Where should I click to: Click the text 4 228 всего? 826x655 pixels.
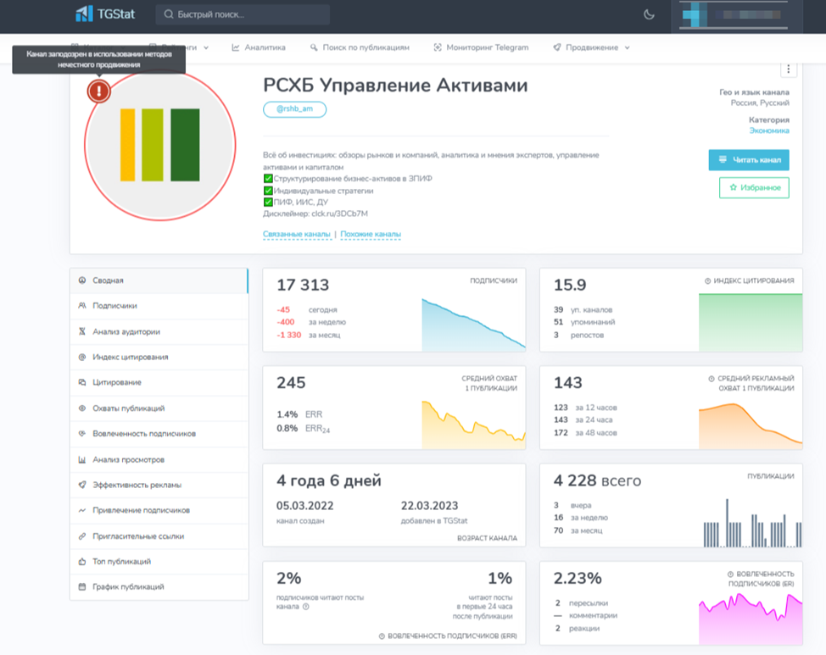coord(597,480)
